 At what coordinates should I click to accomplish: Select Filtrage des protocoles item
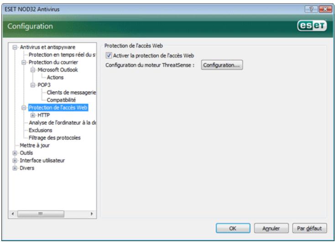(55, 138)
